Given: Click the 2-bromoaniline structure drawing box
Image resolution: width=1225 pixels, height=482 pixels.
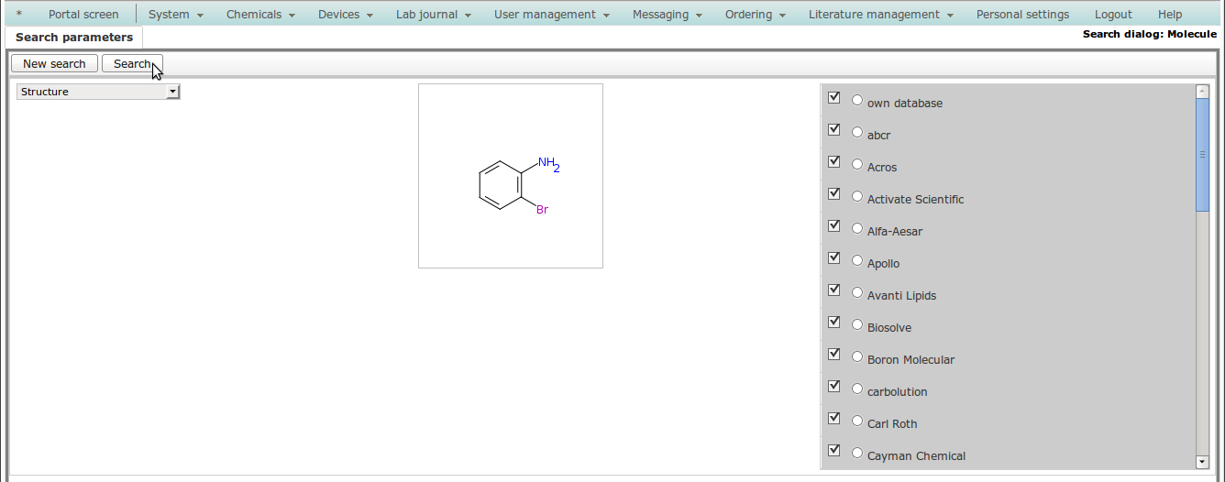Looking at the screenshot, I should point(511,176).
